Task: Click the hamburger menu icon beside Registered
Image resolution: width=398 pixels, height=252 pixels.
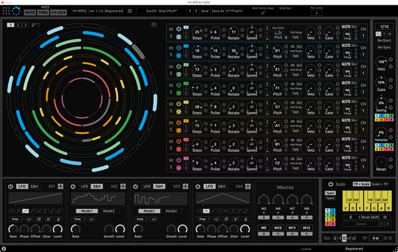Action: pyautogui.click(x=130, y=11)
